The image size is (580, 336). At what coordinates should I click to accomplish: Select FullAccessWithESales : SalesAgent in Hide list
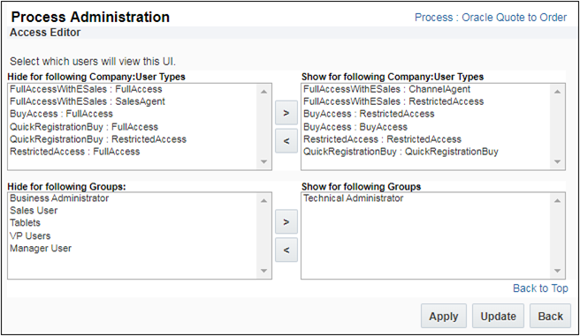88,101
